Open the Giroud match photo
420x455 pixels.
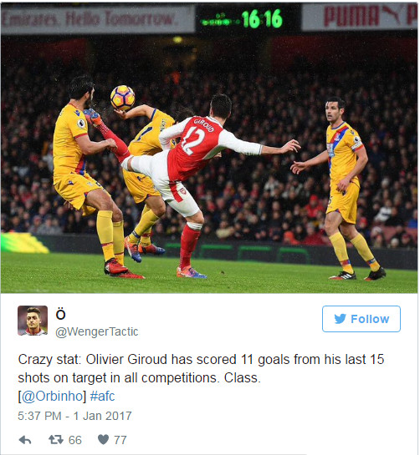pos(209,148)
